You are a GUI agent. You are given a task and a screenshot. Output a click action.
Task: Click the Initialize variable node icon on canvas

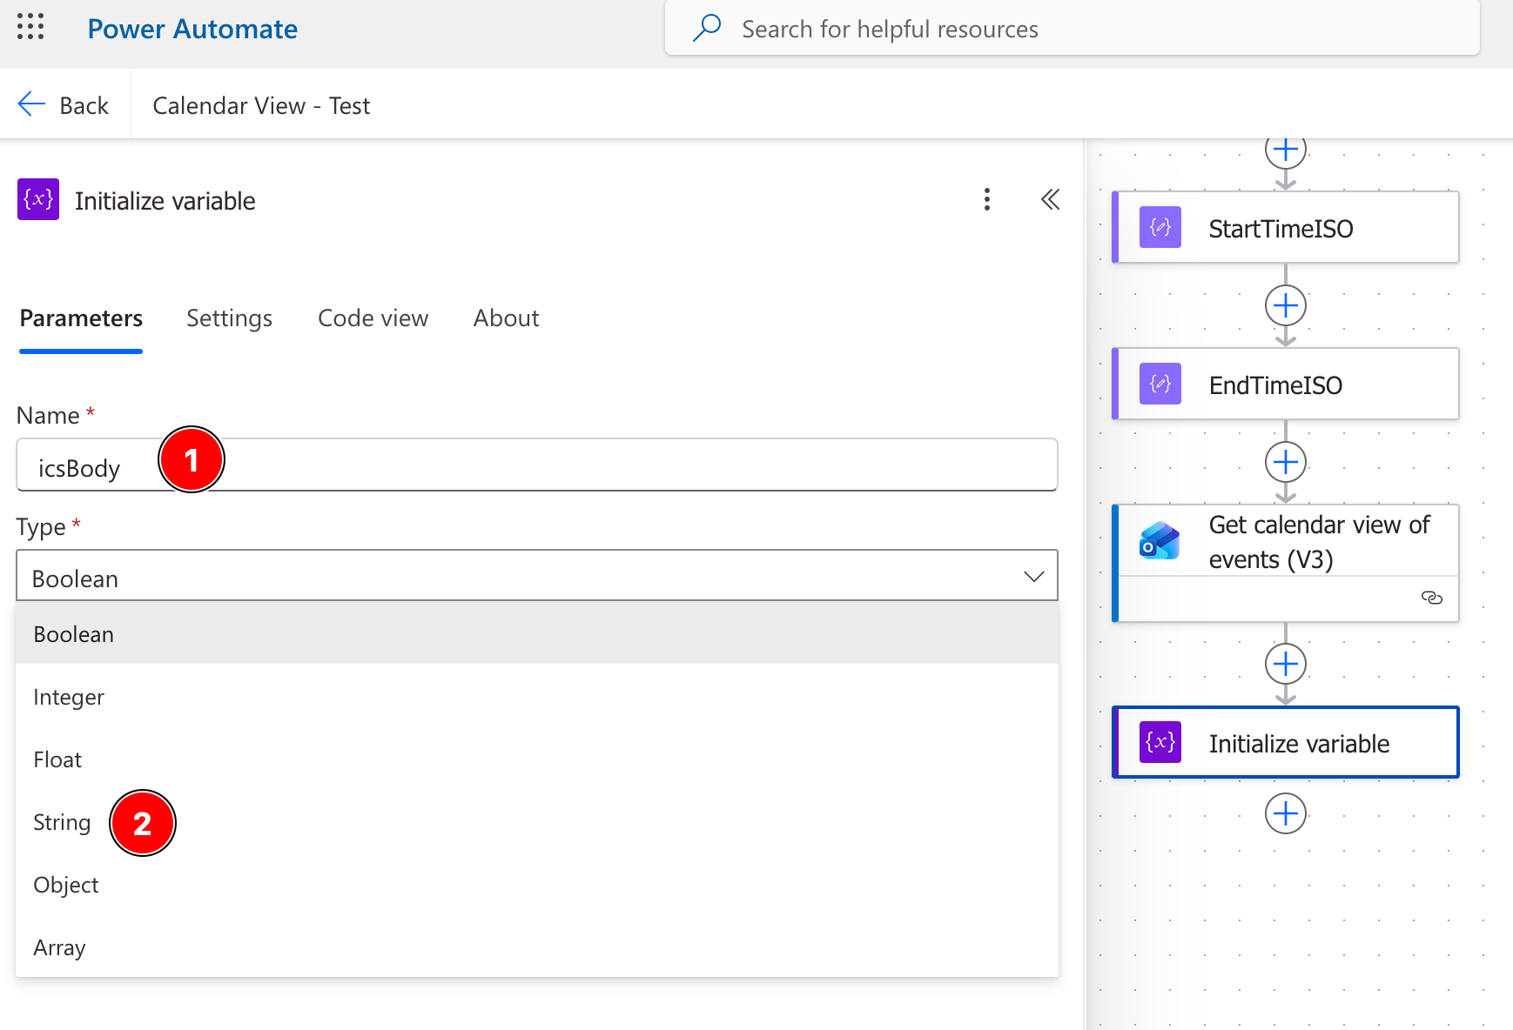coord(1160,742)
